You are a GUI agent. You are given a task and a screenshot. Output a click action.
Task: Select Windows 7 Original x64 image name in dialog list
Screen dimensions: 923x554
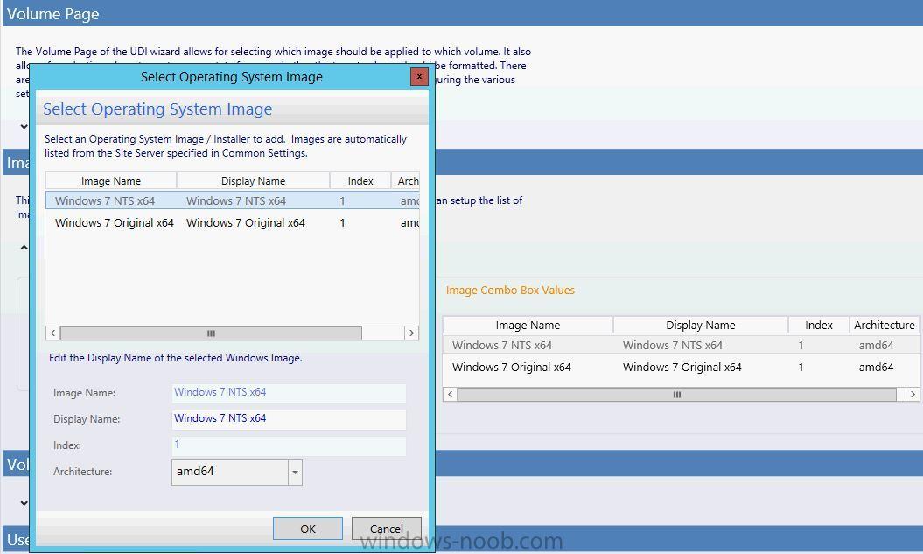(115, 222)
